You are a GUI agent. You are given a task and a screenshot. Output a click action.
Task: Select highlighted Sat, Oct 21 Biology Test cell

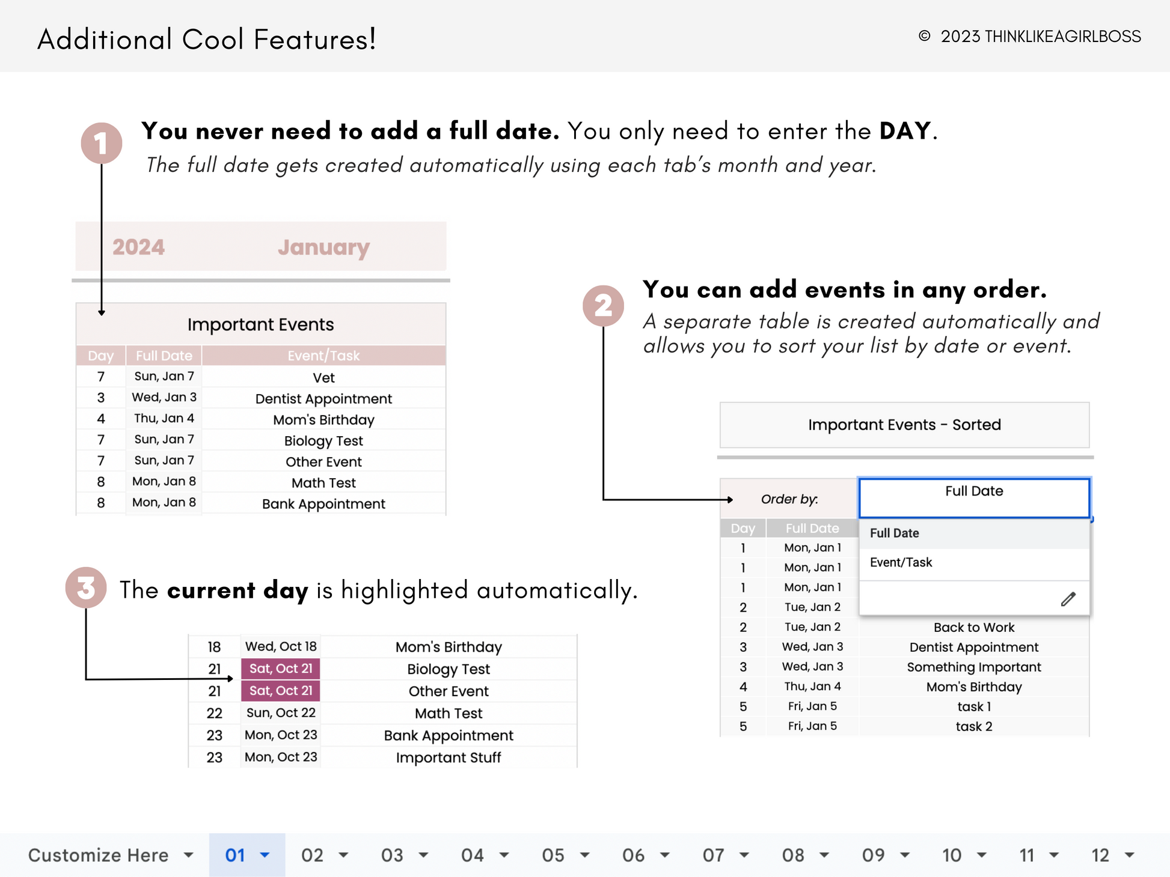tap(280, 669)
